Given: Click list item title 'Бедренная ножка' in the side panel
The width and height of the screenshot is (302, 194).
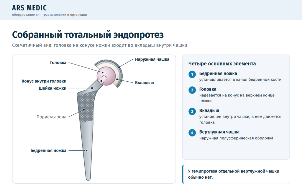Looking at the screenshot, I should pyautogui.click(x=218, y=73).
